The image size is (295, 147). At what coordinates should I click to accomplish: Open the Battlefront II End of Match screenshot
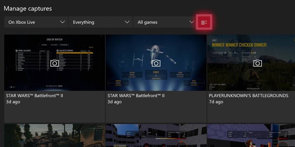coord(55,63)
